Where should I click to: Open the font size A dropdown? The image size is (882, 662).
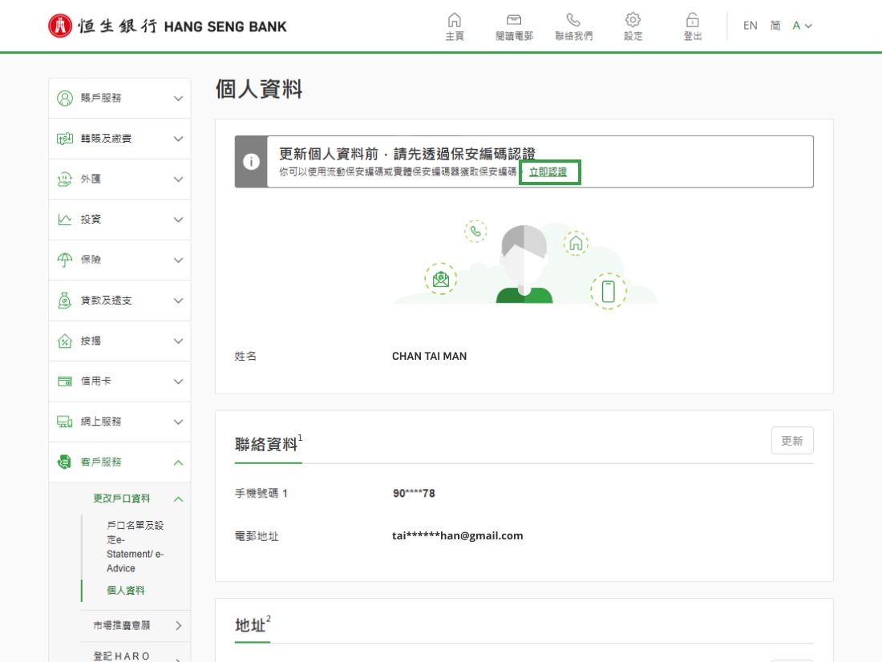802,26
